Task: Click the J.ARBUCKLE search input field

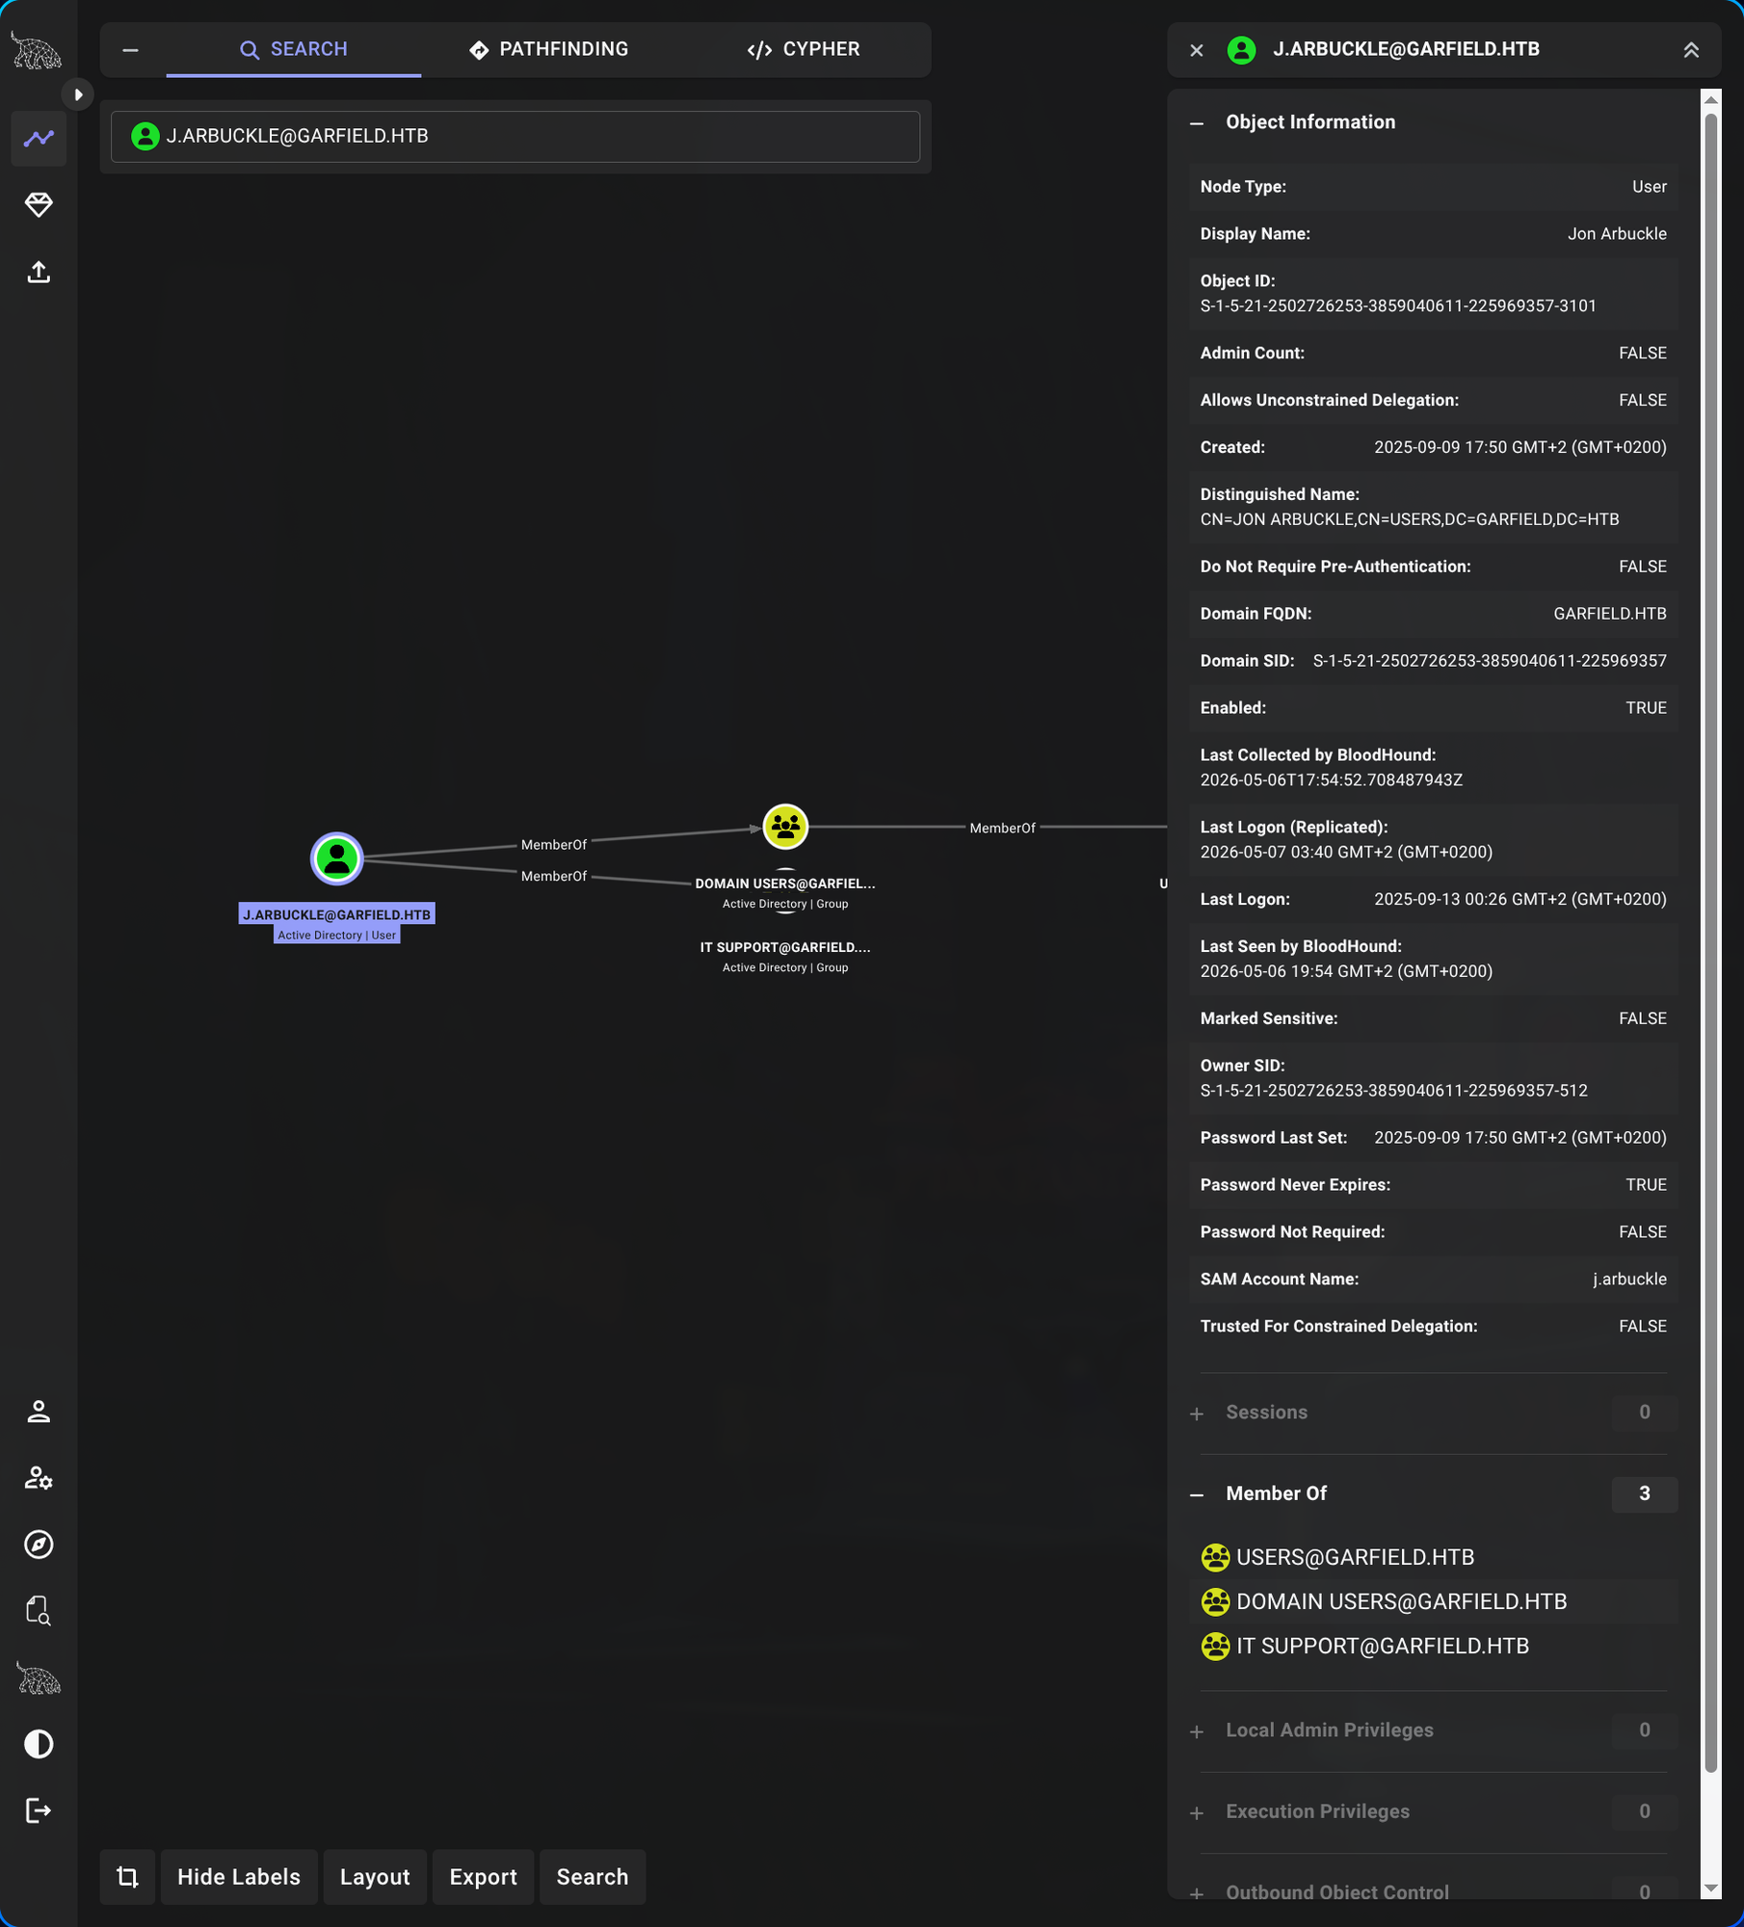Action: tap(515, 137)
